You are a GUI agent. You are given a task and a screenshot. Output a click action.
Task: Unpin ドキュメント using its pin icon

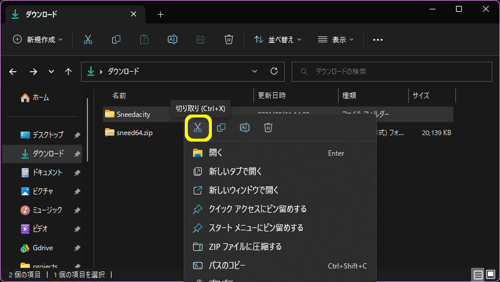[77, 173]
